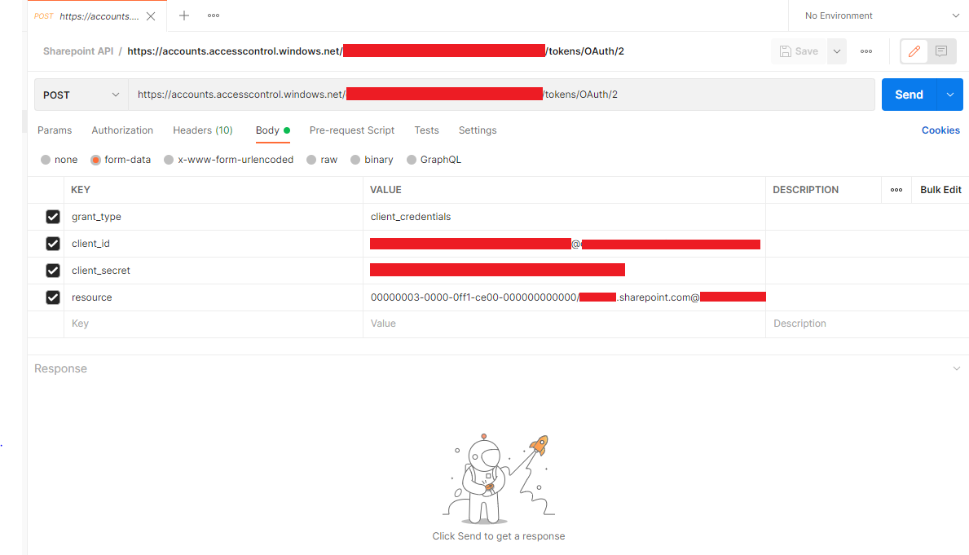Uncheck the grant_type row checkbox
The height and width of the screenshot is (555, 969).
[53, 217]
